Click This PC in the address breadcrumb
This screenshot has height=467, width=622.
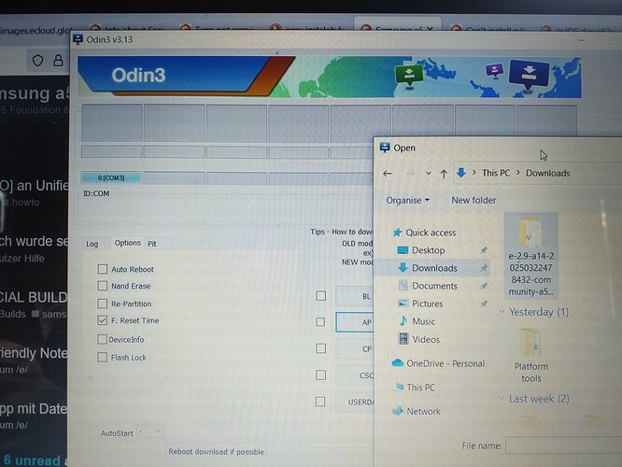click(x=496, y=173)
